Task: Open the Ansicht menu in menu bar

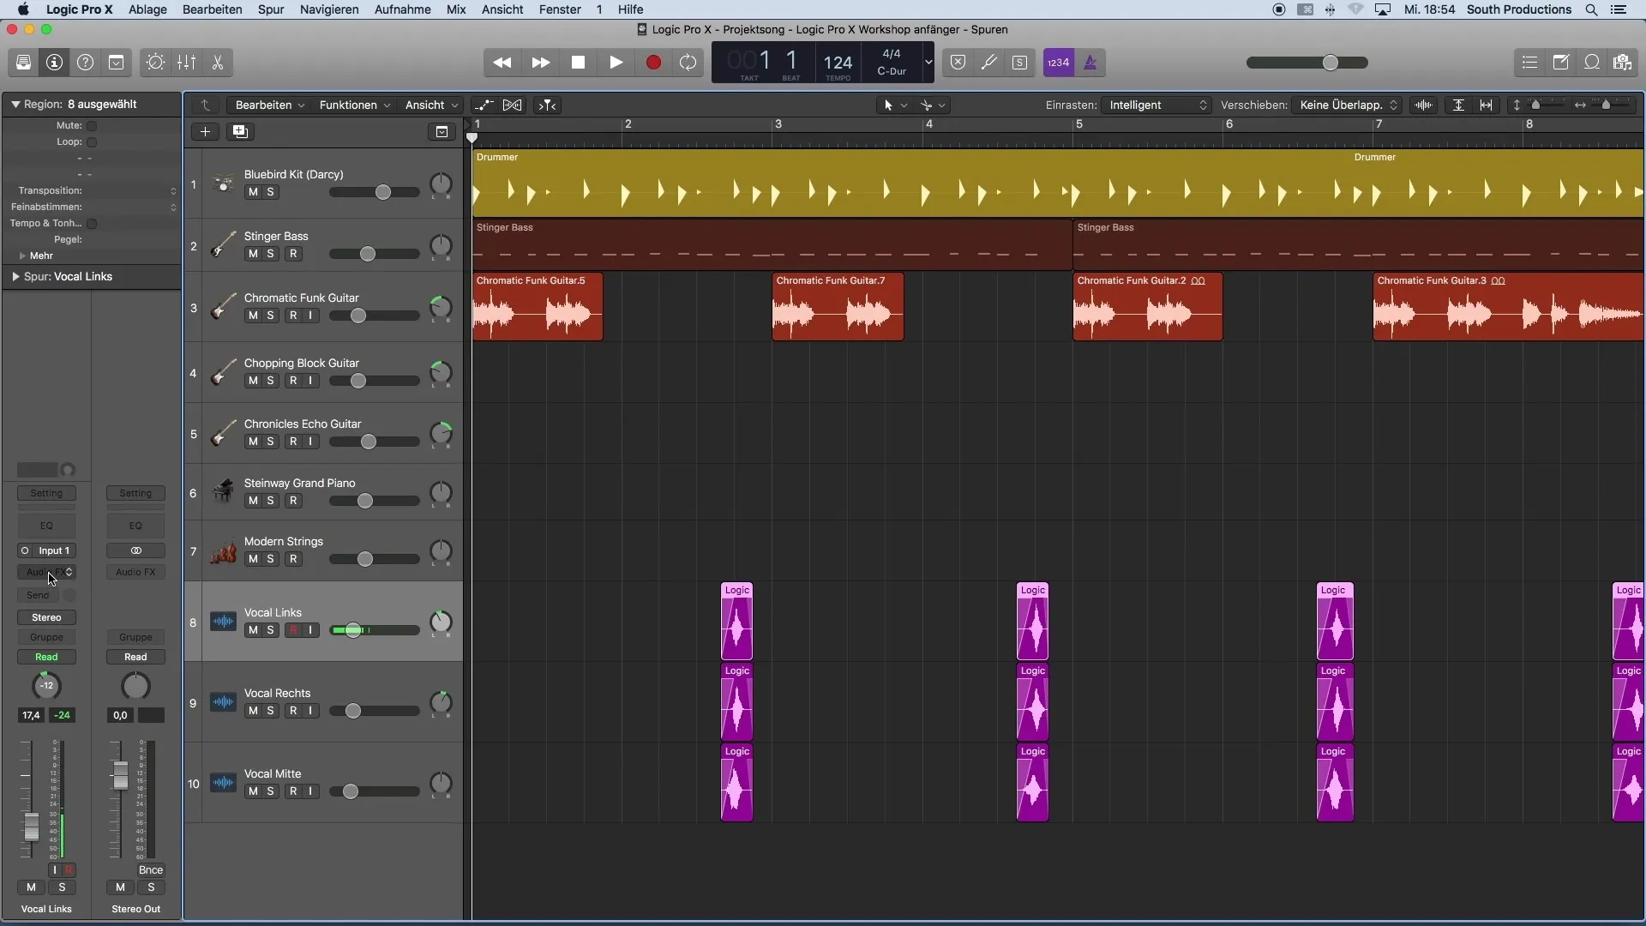Action: pyautogui.click(x=502, y=9)
